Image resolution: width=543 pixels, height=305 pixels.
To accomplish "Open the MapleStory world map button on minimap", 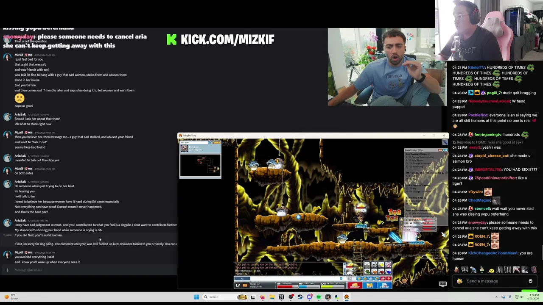I will coord(217,143).
